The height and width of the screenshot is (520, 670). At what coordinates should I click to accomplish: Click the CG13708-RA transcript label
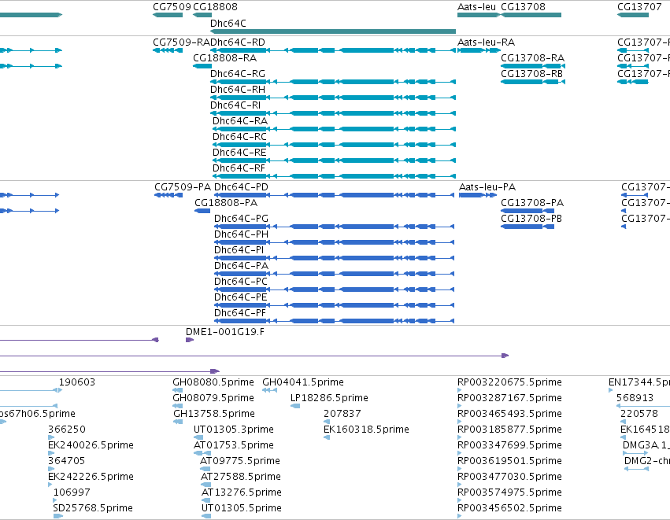532,58
